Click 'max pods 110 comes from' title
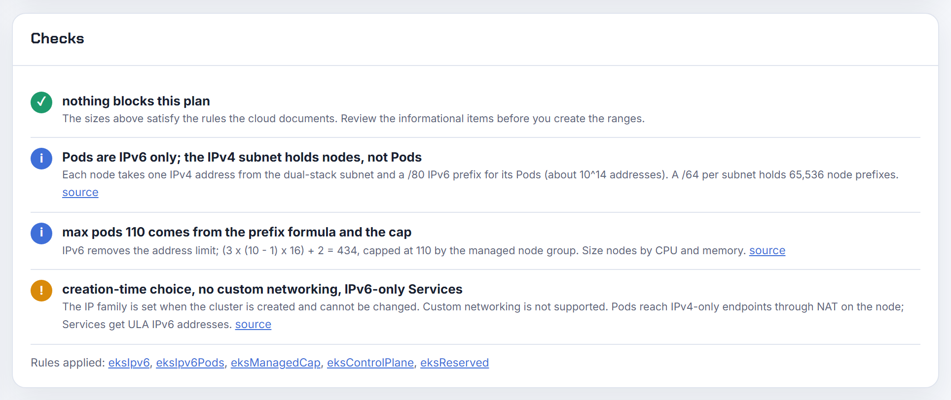The height and width of the screenshot is (400, 951). coord(237,232)
